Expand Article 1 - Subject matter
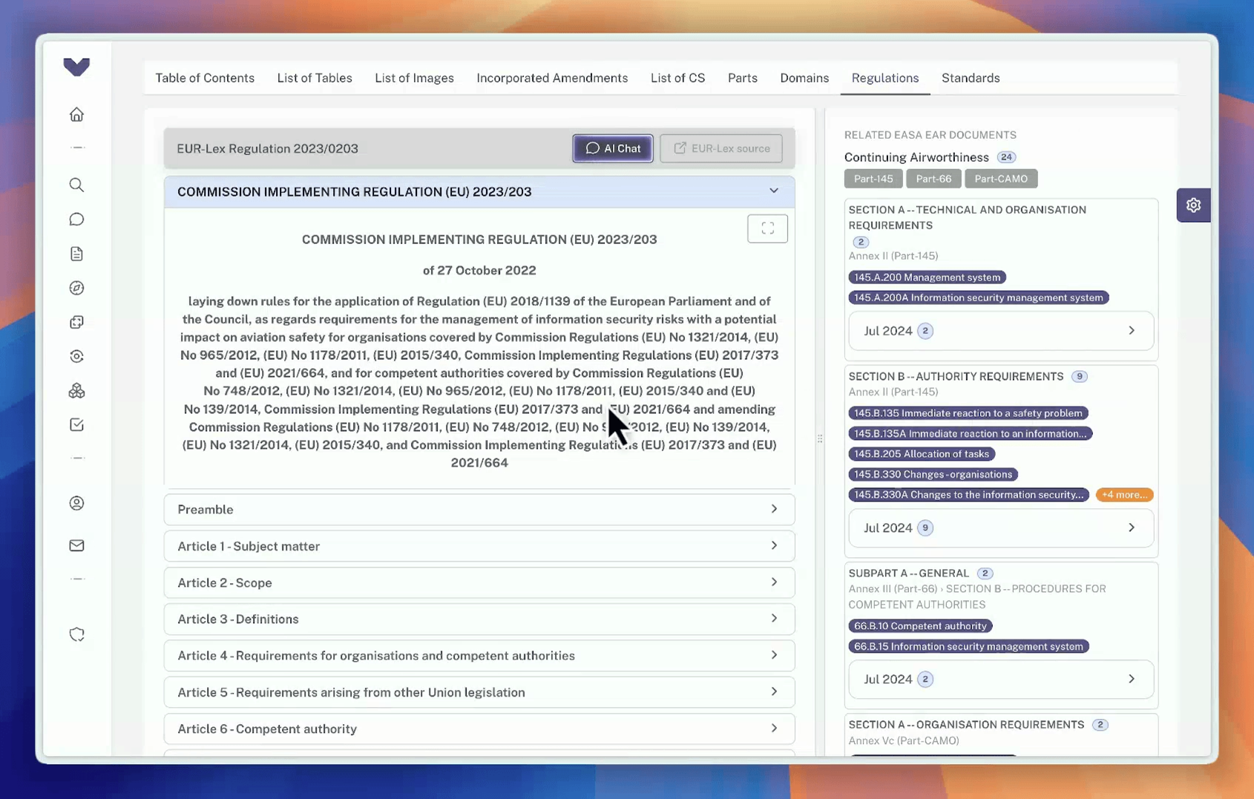This screenshot has height=799, width=1254. [479, 546]
